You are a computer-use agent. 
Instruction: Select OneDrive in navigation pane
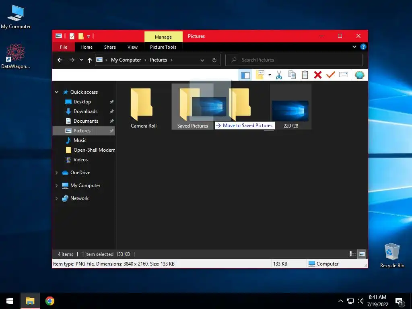point(80,173)
